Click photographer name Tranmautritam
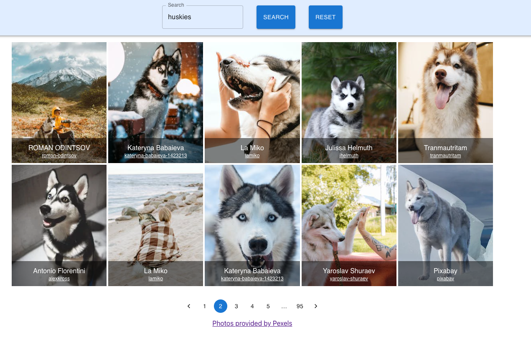Screen dimensions: 531x347 pos(445,148)
